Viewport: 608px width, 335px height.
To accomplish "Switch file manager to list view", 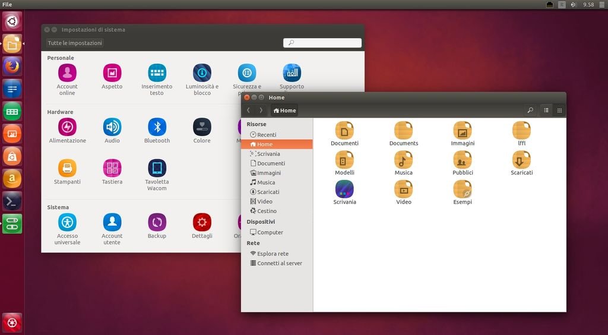I will point(546,110).
